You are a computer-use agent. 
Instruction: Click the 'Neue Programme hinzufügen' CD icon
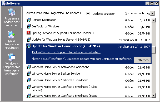coord(12,35)
